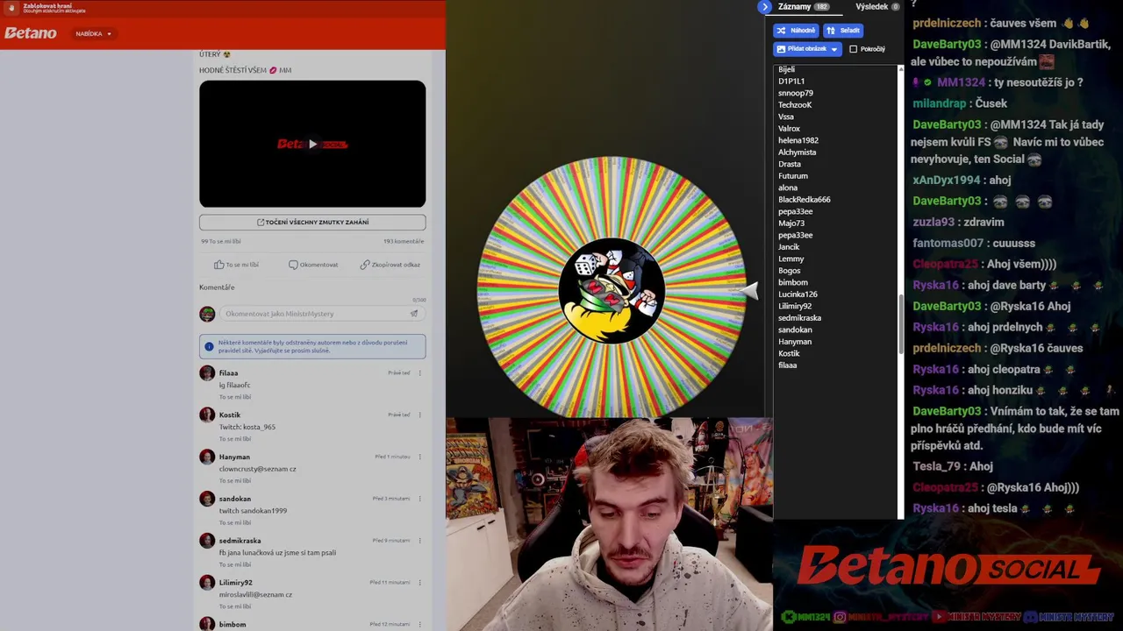Open options menu on Kostik's comment
The image size is (1123, 631).
point(419,415)
